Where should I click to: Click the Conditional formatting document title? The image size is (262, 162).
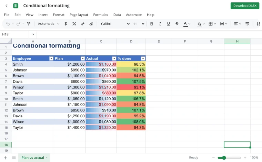pyautogui.click(x=46, y=6)
